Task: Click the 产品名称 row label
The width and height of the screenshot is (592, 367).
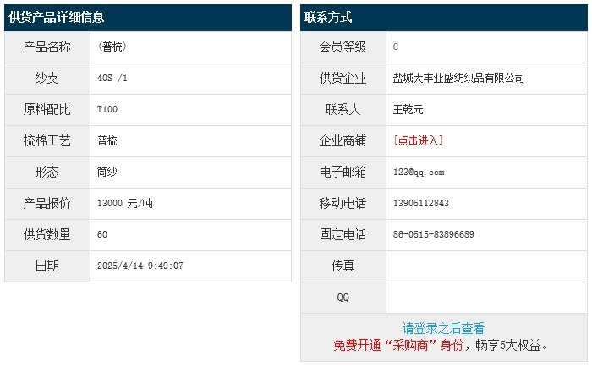Action: pos(47,47)
